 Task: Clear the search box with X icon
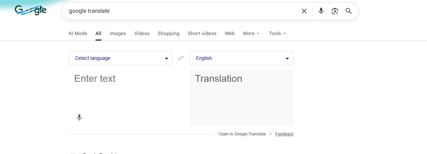304,11
